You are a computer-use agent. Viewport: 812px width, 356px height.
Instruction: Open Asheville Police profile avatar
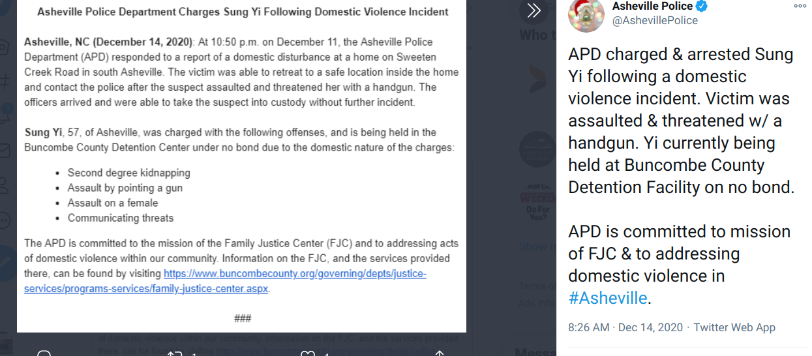tap(586, 14)
